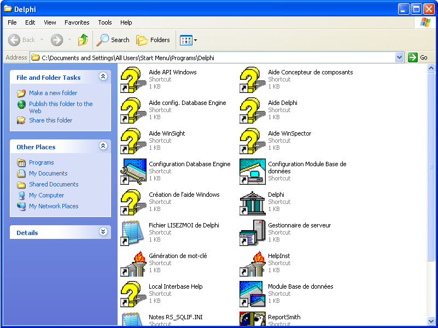Click the HelpInst torch icon
The width and height of the screenshot is (438, 328).
[252, 263]
